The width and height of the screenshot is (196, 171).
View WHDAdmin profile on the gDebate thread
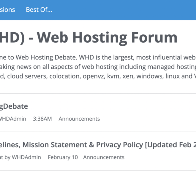13,119
